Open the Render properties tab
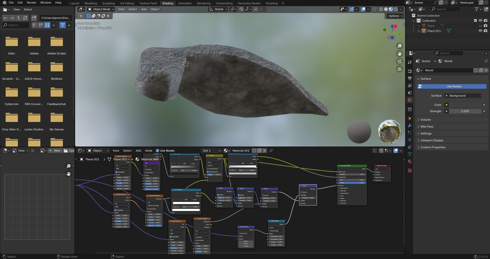The width and height of the screenshot is (490, 259). (x=410, y=71)
